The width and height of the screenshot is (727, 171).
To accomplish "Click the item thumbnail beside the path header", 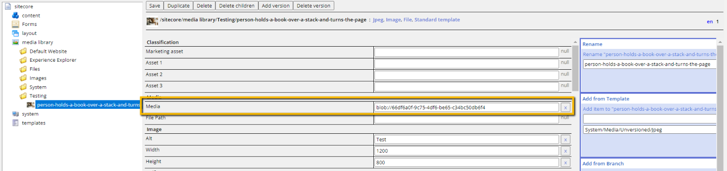I will pos(152,21).
